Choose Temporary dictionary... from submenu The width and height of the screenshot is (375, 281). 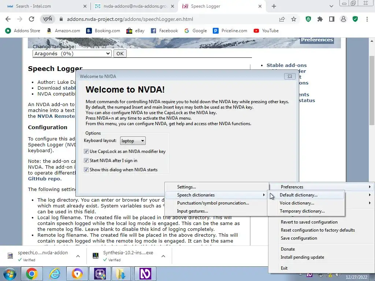coord(306,211)
